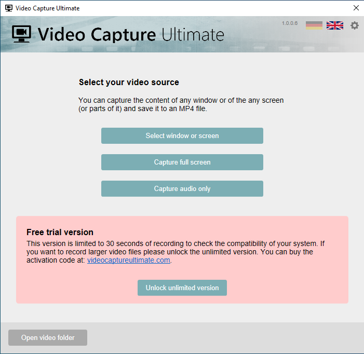Viewport: 364px width, 354px height.
Task: Click 'Free trial version' heading
Action: (60, 232)
